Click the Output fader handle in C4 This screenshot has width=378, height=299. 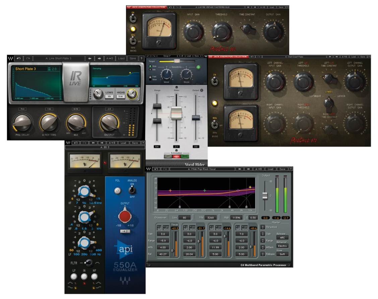(265, 195)
